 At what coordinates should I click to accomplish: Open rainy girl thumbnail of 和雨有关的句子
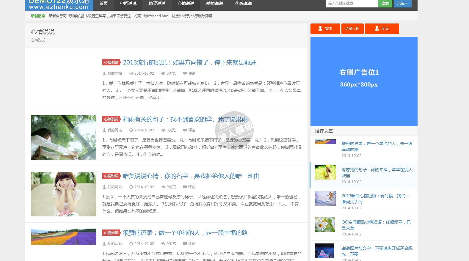click(64, 137)
